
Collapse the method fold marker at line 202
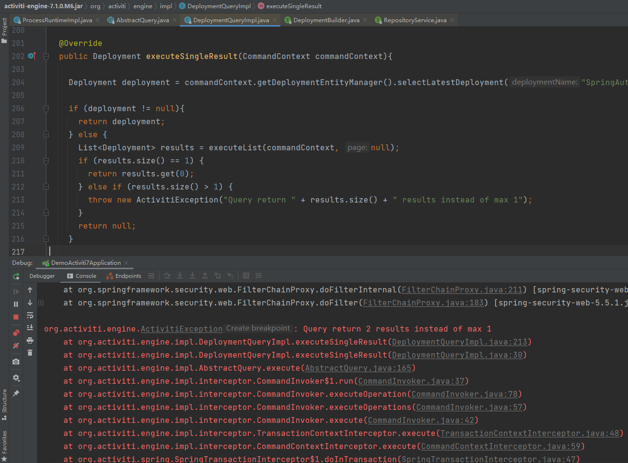[x=46, y=57]
